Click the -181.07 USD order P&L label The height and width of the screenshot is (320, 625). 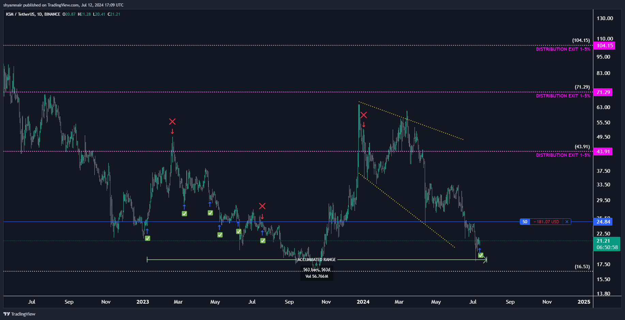coord(546,222)
